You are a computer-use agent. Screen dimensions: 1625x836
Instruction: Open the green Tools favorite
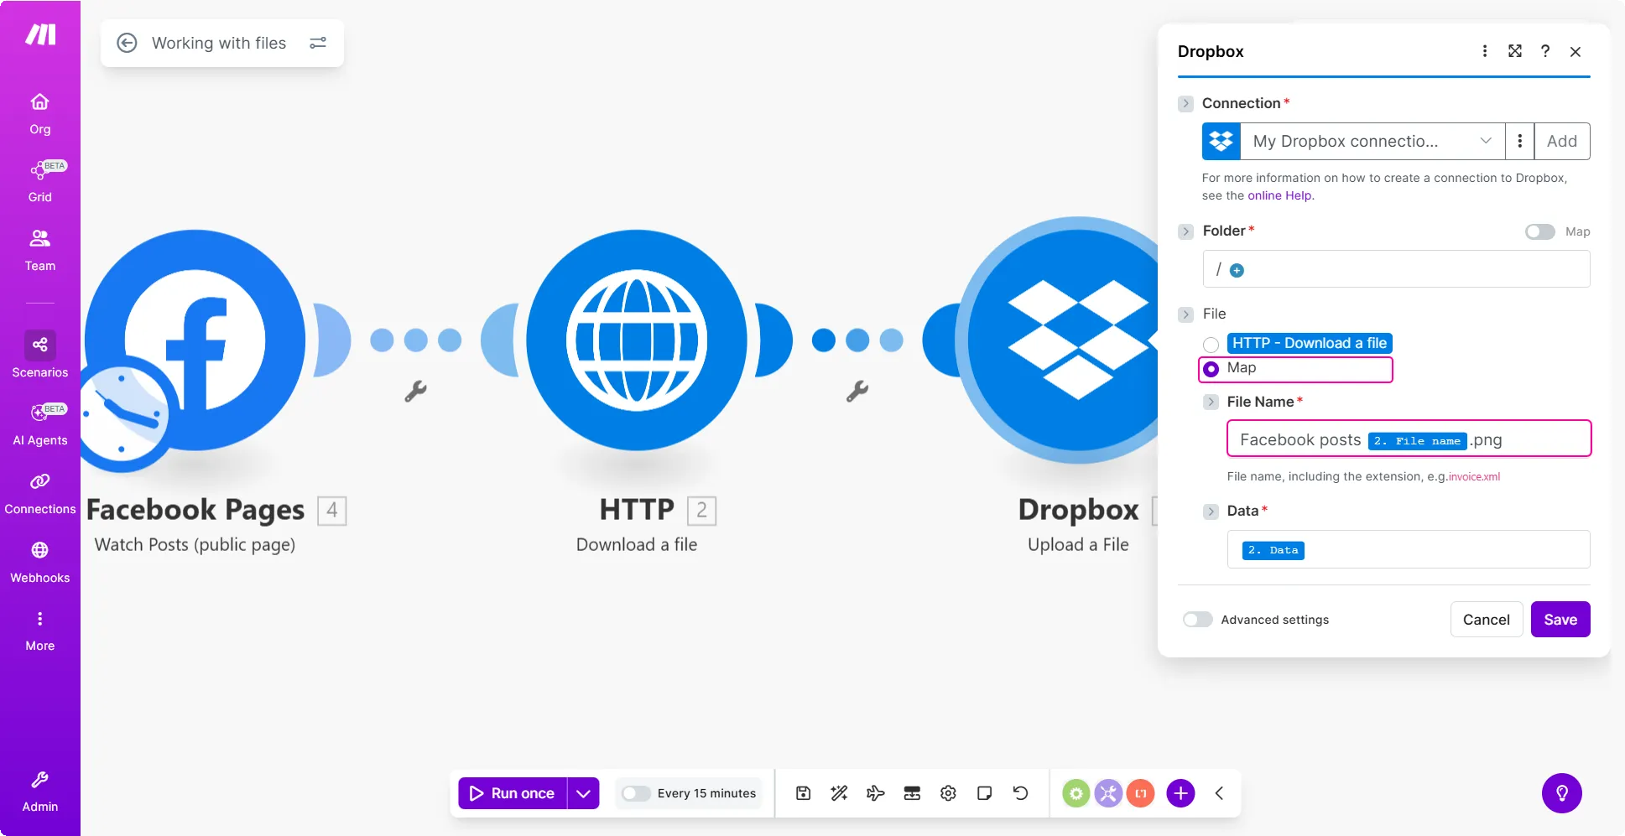pyautogui.click(x=1076, y=793)
